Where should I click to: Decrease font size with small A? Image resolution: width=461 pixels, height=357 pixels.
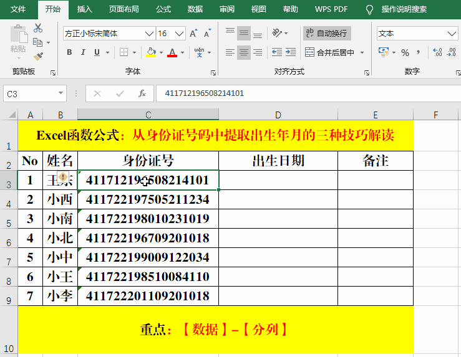[x=207, y=34]
